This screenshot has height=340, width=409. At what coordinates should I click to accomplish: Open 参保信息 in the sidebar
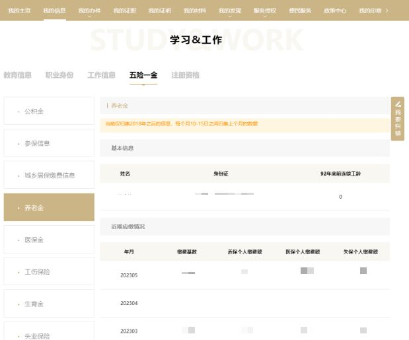coord(49,143)
